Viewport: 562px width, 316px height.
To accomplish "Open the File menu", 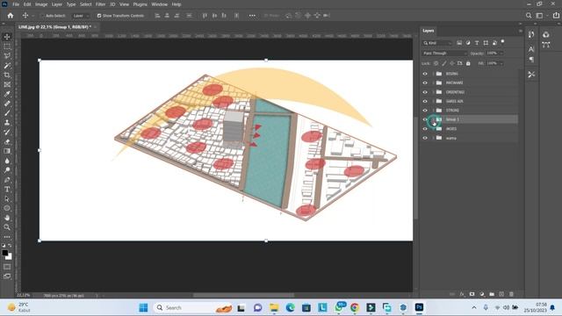I will coord(16,4).
